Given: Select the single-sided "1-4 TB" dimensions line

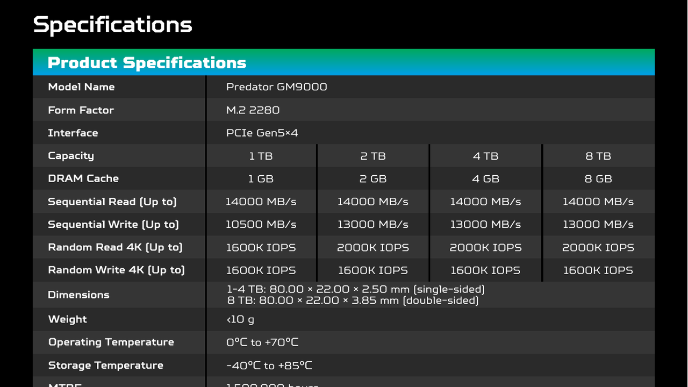Looking at the screenshot, I should click(x=356, y=289).
